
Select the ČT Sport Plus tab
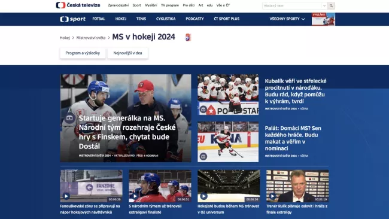227,19
